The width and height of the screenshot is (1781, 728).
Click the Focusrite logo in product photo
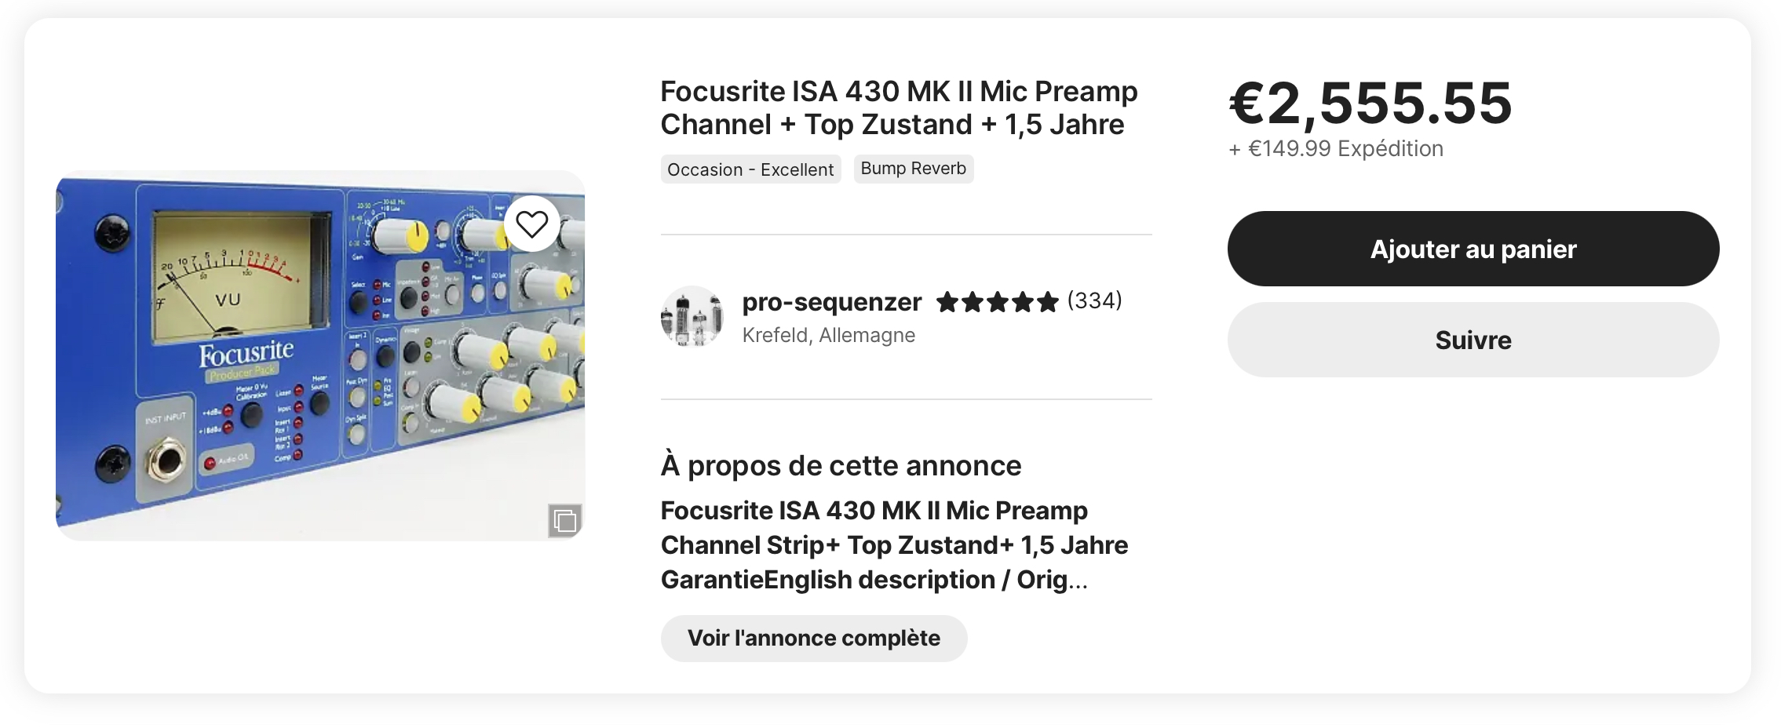pyautogui.click(x=246, y=355)
